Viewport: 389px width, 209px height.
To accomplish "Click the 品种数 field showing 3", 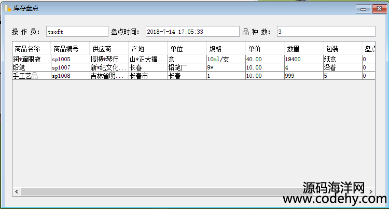I will tap(326, 32).
